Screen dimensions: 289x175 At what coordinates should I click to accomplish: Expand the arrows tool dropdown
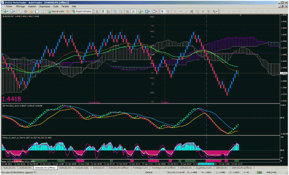[x=217, y=12]
